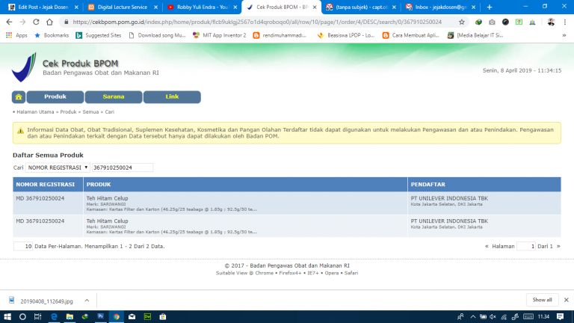The image size is (574, 323).
Task: Open Microsoft Edge from the taskbar
Action: [54, 316]
